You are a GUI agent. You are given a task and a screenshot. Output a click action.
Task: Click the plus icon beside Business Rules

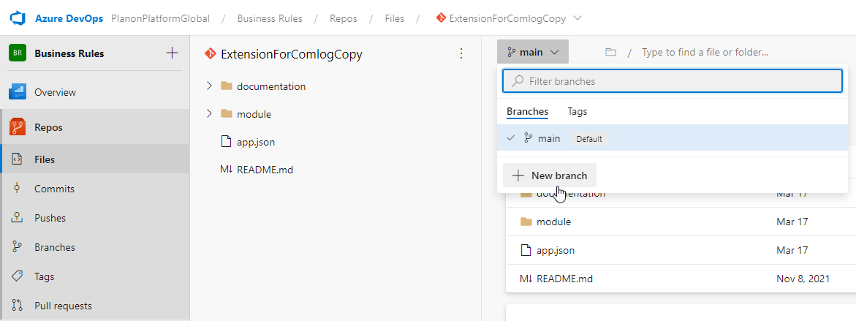[172, 53]
